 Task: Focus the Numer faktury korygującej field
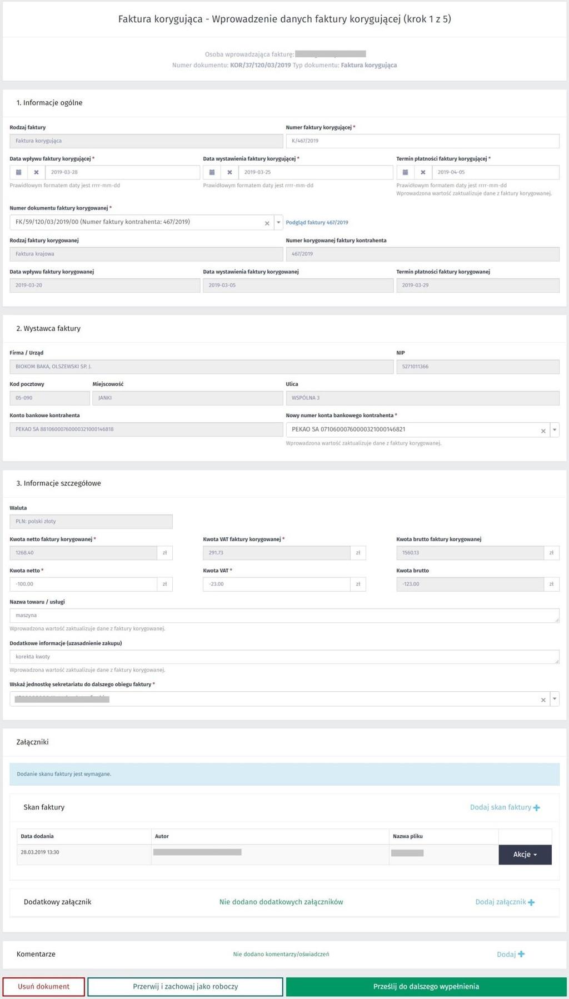coord(422,141)
